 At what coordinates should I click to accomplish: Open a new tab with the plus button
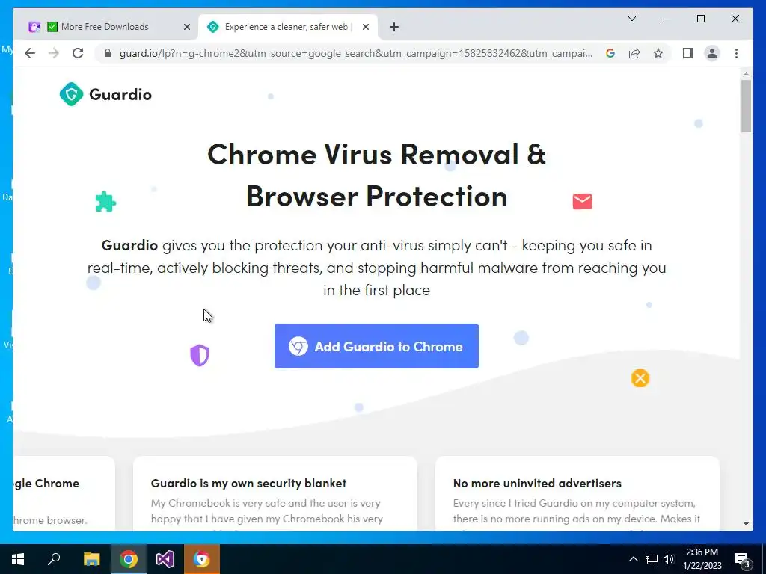[394, 27]
